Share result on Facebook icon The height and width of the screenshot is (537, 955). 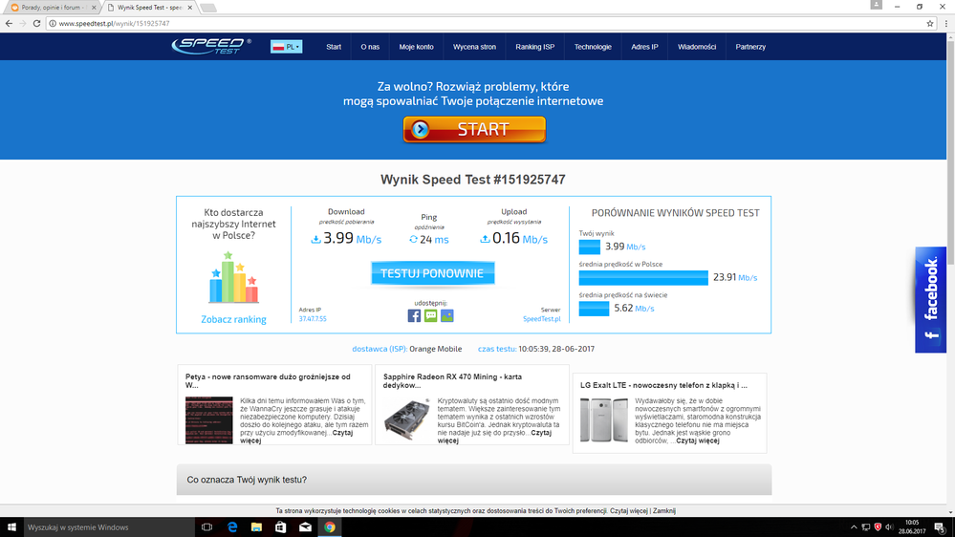(414, 315)
